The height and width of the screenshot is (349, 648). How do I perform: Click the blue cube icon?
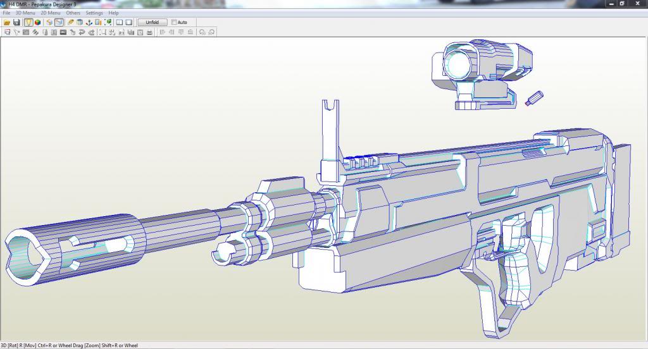pos(80,22)
